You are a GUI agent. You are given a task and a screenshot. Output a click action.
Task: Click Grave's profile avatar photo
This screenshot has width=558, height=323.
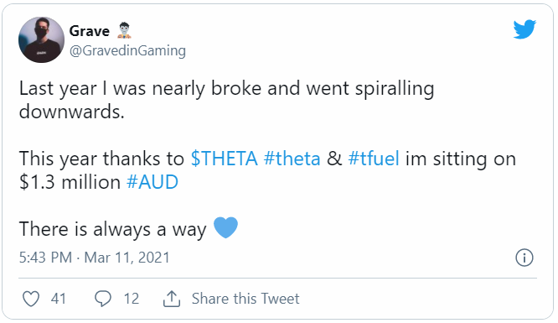pyautogui.click(x=41, y=39)
